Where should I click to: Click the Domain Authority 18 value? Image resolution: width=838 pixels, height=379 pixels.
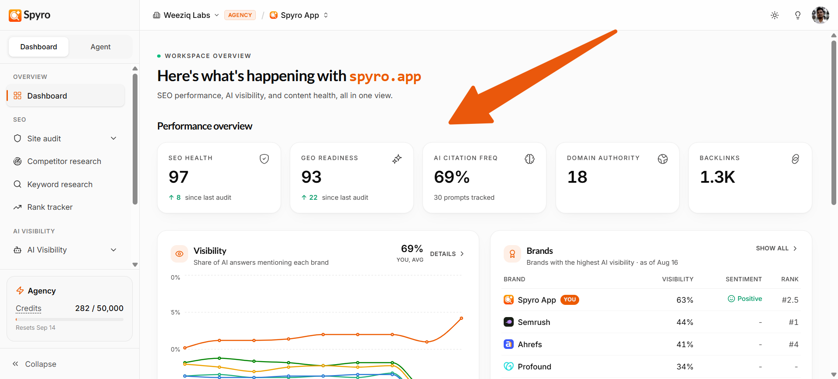click(x=577, y=177)
